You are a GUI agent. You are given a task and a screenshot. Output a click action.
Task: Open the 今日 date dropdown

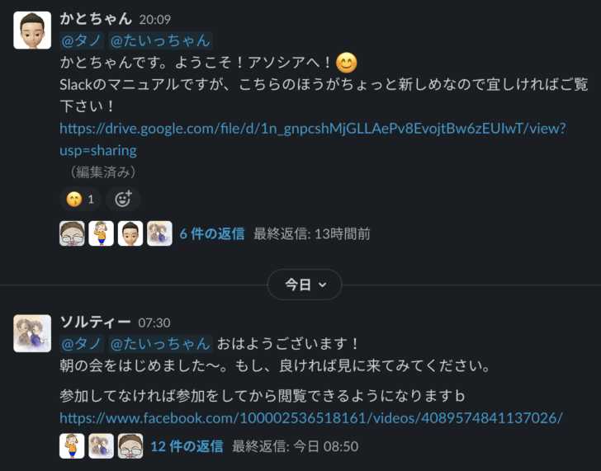click(x=305, y=285)
